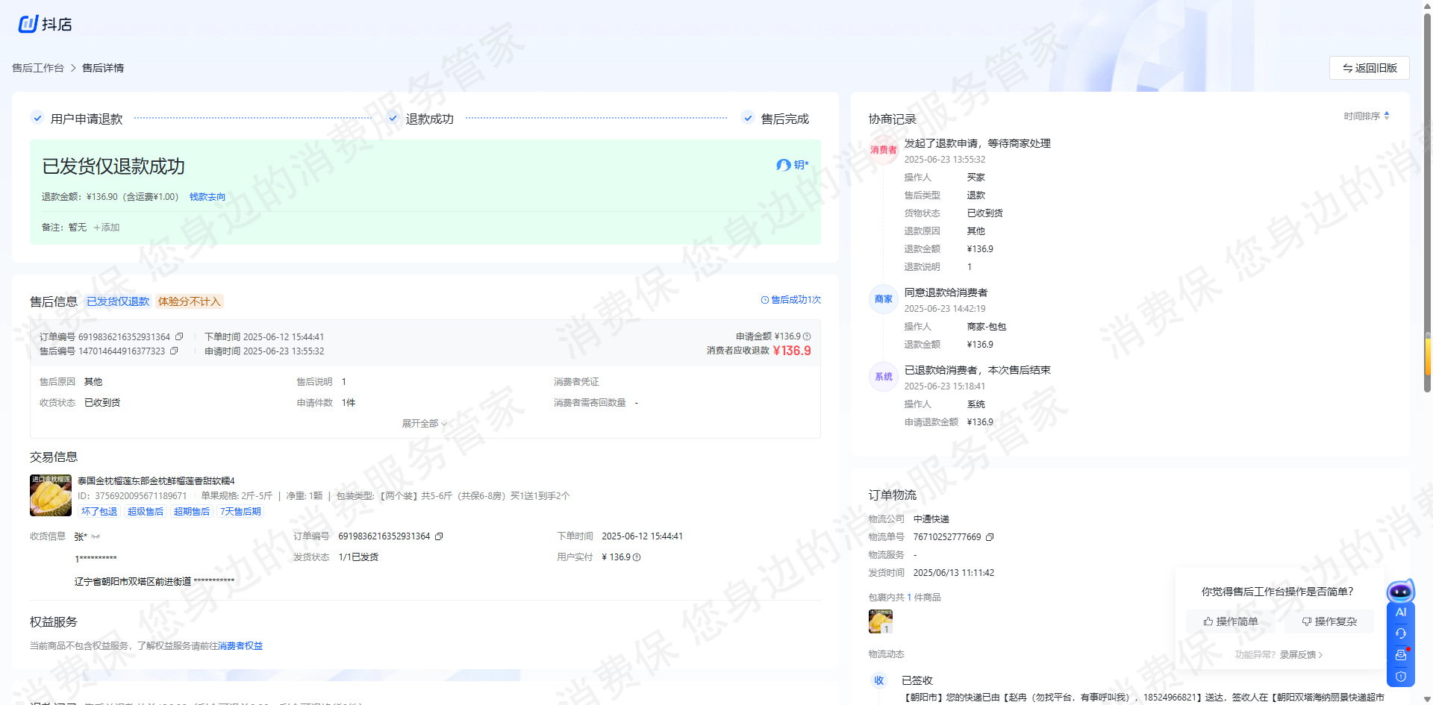Image resolution: width=1433 pixels, height=705 pixels.
Task: Open the message inbox with red dot
Action: click(x=1400, y=655)
